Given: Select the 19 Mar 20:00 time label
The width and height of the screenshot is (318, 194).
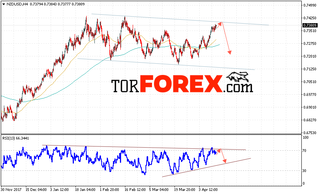Looking at the screenshot, I should click(x=185, y=190).
